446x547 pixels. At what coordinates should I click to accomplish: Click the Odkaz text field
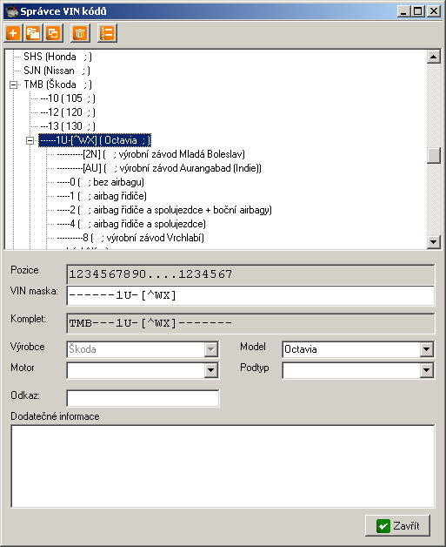coord(143,398)
